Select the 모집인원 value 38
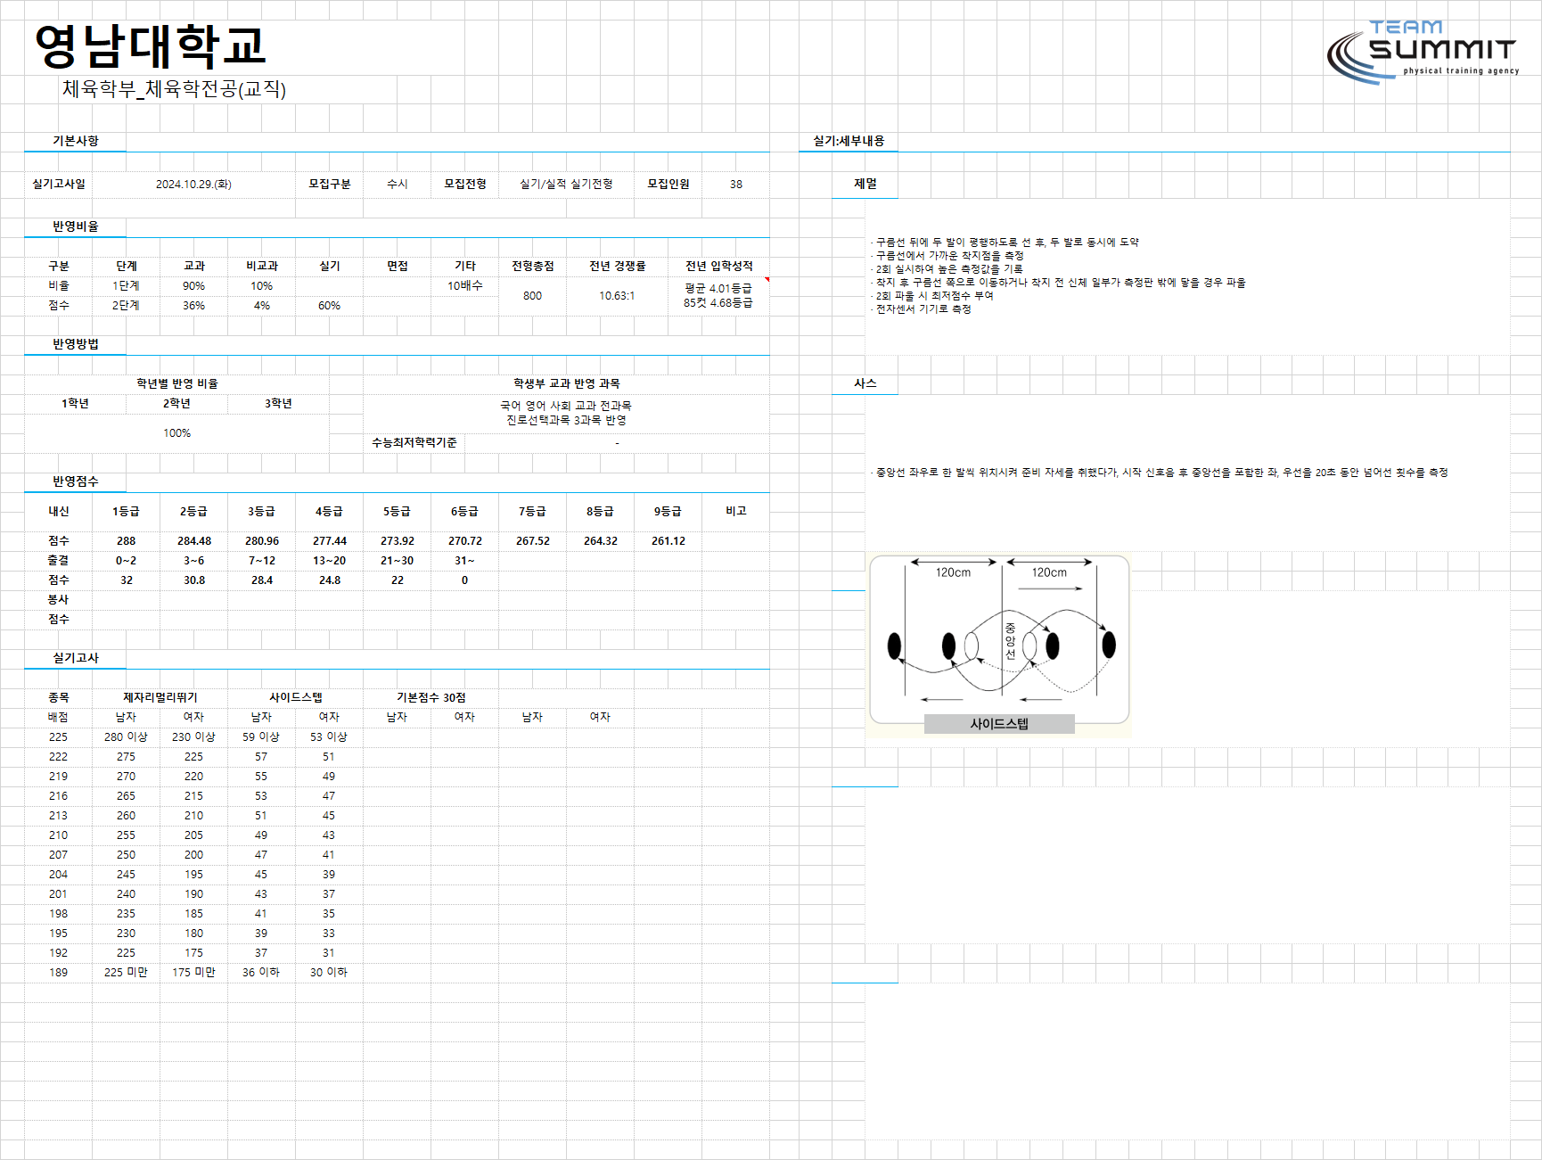Viewport: 1542px width, 1160px height. (736, 185)
